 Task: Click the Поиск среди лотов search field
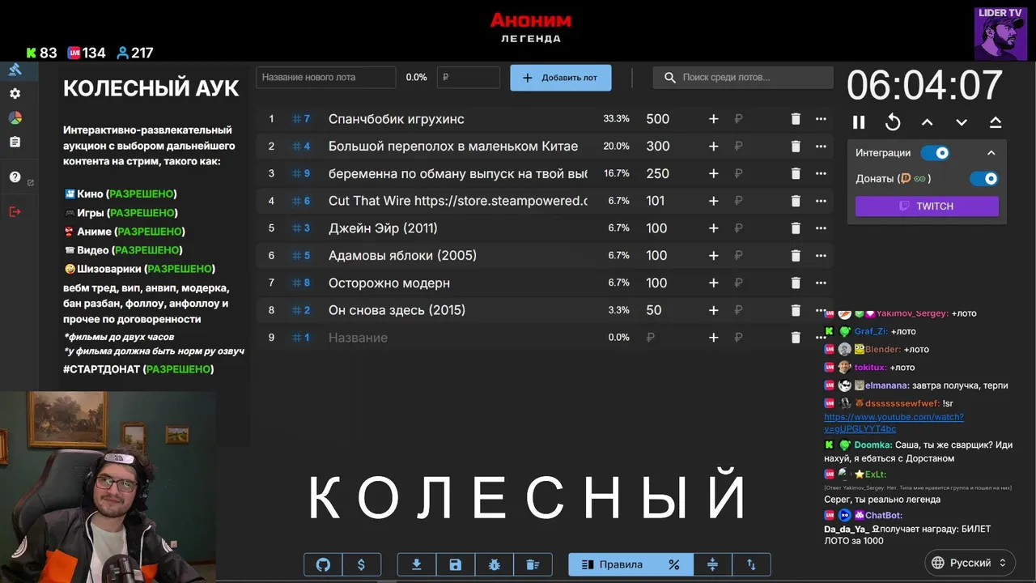click(x=743, y=78)
